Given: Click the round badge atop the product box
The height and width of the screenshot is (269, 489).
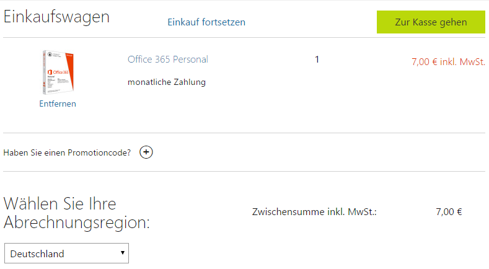Looking at the screenshot, I should (49, 55).
